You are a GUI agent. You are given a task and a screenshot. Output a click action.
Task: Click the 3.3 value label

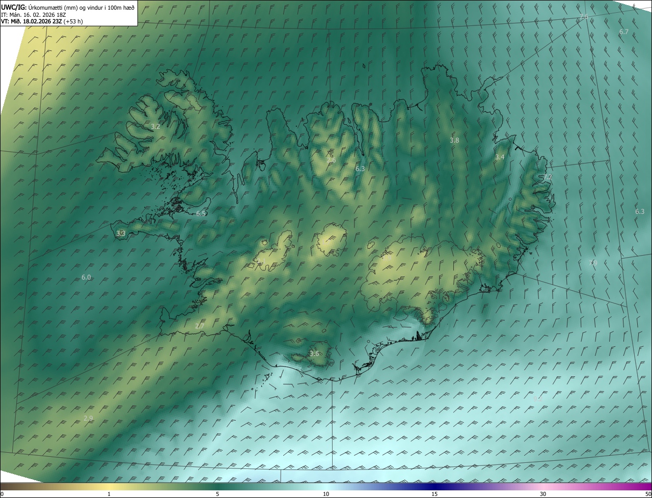pos(121,233)
